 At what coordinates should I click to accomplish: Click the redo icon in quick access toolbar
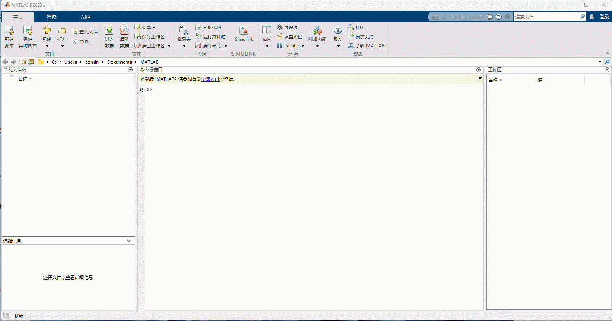[x=480, y=17]
